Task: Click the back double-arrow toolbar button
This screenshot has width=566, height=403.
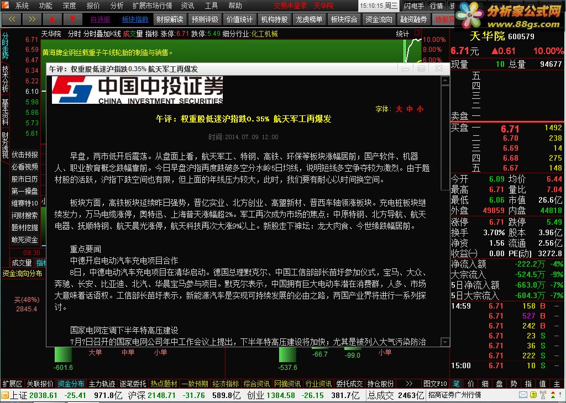Action: click(x=12, y=19)
